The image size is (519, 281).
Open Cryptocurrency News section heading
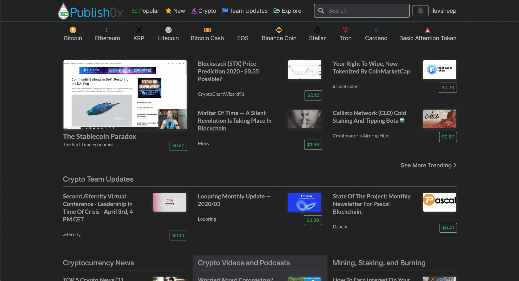tap(98, 263)
